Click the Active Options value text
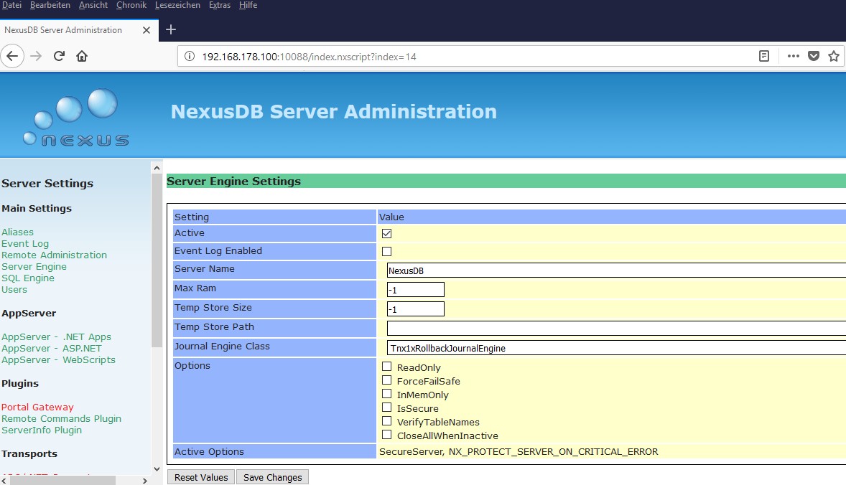This screenshot has height=485, width=846. 519,451
